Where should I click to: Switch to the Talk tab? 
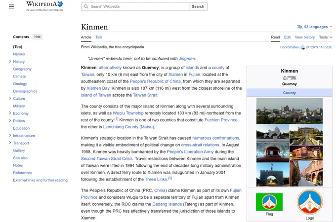pos(99,37)
